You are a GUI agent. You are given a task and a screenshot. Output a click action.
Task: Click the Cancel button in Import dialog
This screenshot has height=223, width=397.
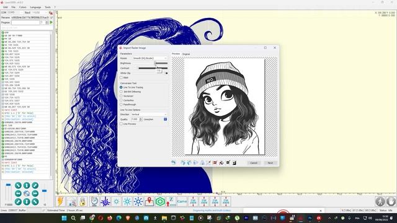tap(254, 163)
